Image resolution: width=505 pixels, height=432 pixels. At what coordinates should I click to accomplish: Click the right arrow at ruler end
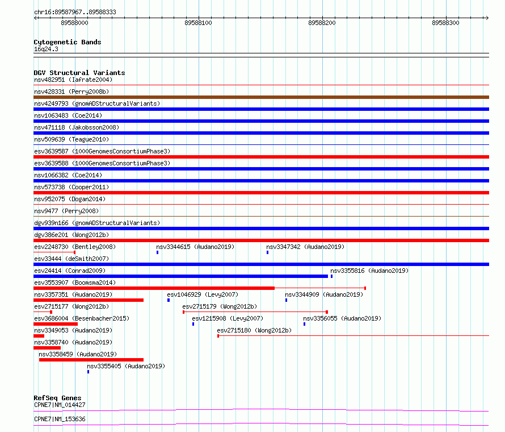tap(487, 18)
